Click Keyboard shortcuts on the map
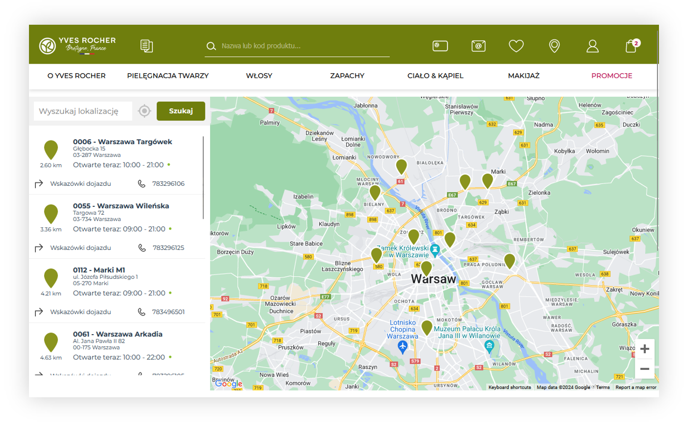 [509, 387]
